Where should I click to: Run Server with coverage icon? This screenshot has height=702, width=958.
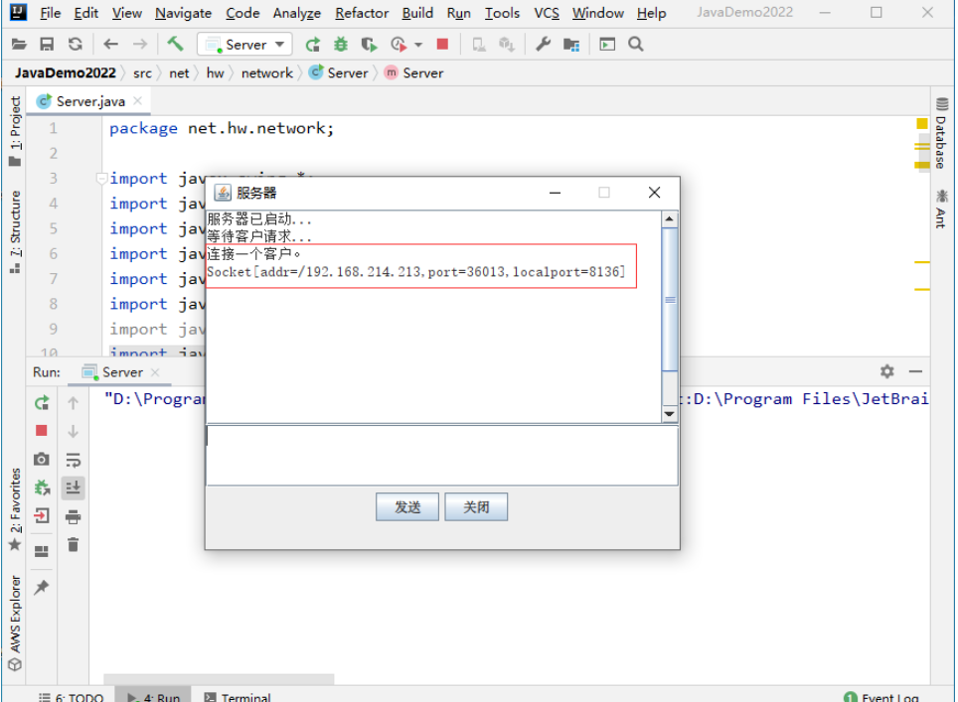369,44
